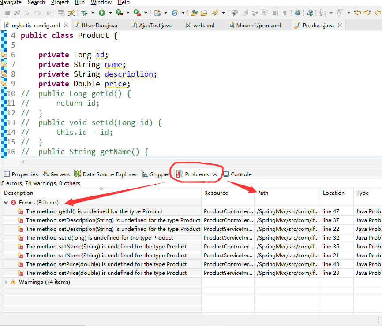Open the Data Source Explorer tab

point(106,174)
